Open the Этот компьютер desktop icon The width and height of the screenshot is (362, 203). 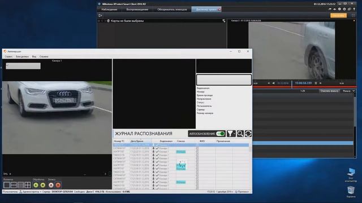351,175
